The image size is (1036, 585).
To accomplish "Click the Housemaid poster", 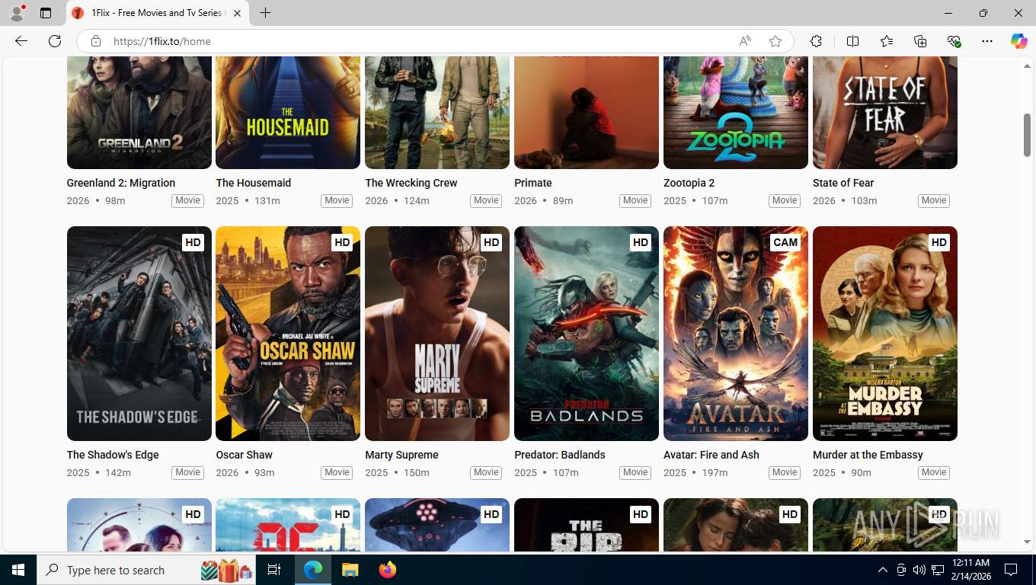I will [x=288, y=113].
